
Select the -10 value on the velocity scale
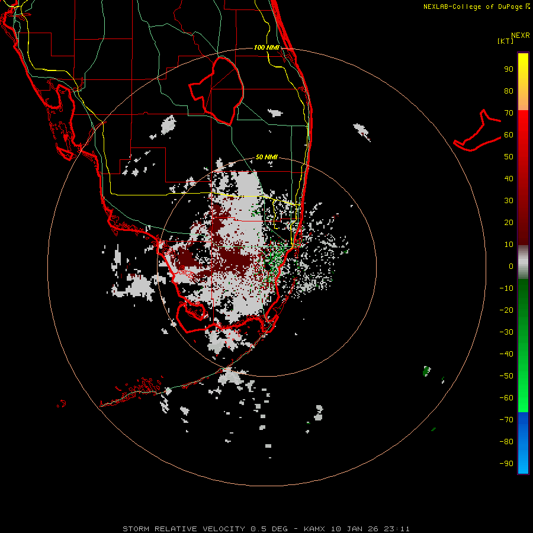506,288
